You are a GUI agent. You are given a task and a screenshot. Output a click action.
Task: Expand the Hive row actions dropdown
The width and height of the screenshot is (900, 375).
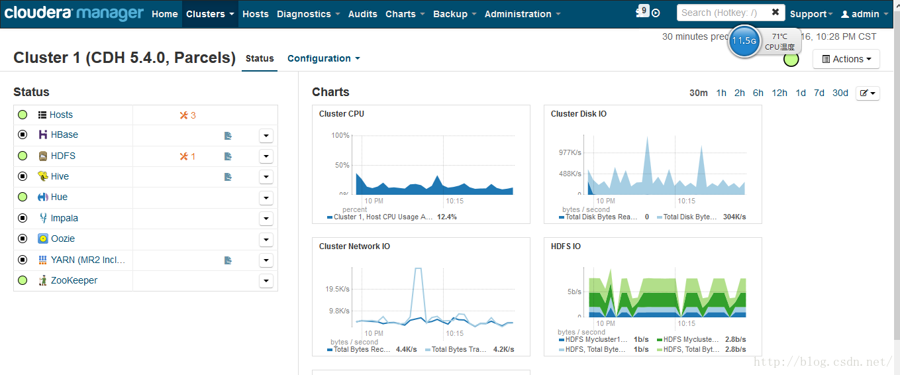click(266, 177)
